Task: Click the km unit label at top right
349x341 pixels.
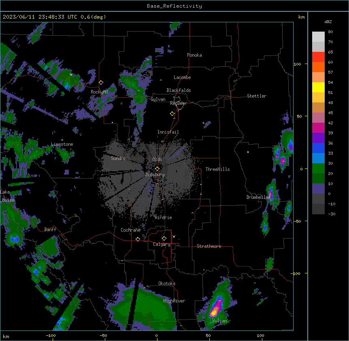Action: point(301,17)
